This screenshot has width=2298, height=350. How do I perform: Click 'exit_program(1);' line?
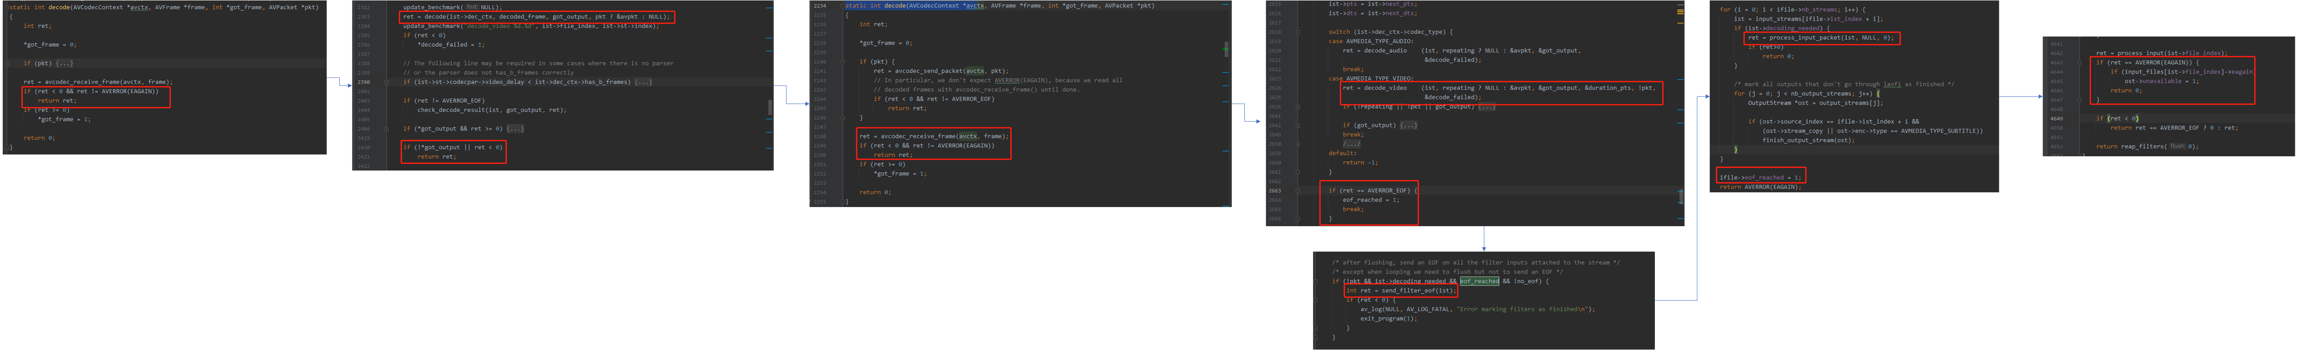click(1388, 318)
